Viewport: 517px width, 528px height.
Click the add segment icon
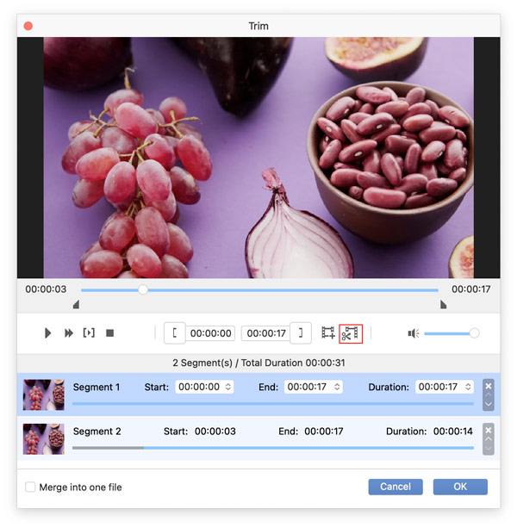(327, 332)
